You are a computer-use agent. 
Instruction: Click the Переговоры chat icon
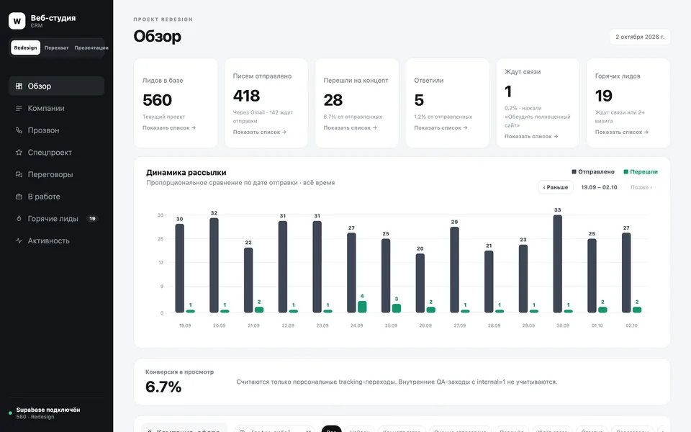click(19, 174)
